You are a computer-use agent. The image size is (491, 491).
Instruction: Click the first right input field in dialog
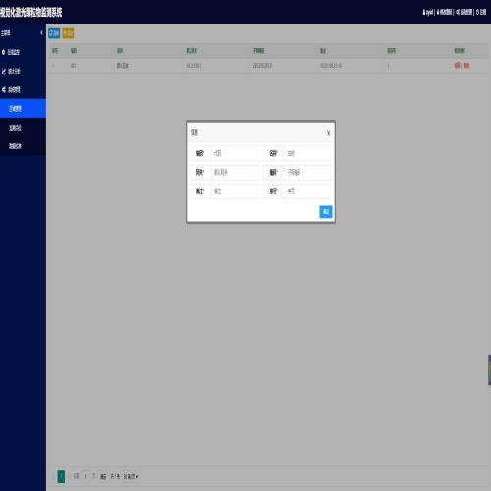click(308, 153)
